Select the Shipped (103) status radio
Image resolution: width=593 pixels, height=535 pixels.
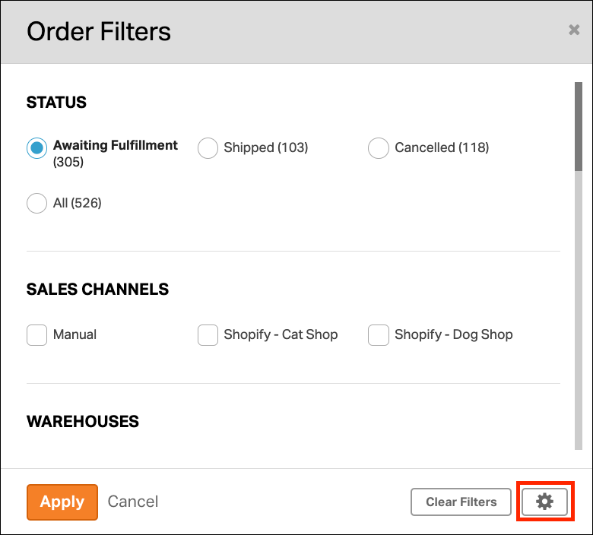coord(208,148)
